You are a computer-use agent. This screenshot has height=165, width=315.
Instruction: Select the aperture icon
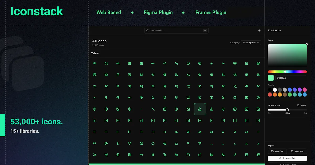pos(118,155)
